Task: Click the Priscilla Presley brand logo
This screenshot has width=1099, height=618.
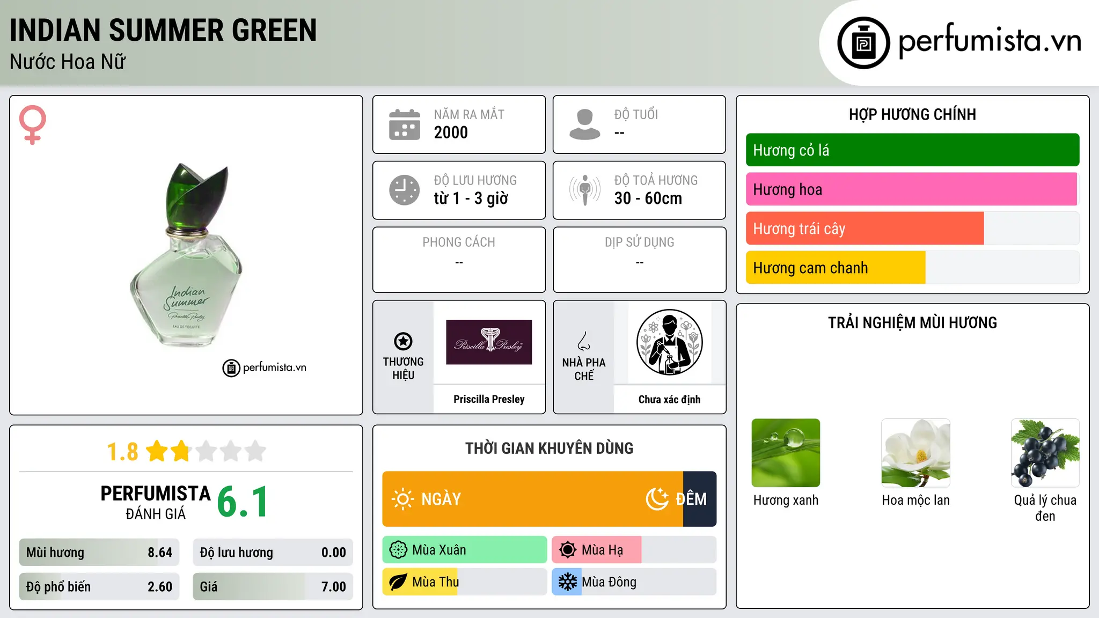Action: (489, 342)
